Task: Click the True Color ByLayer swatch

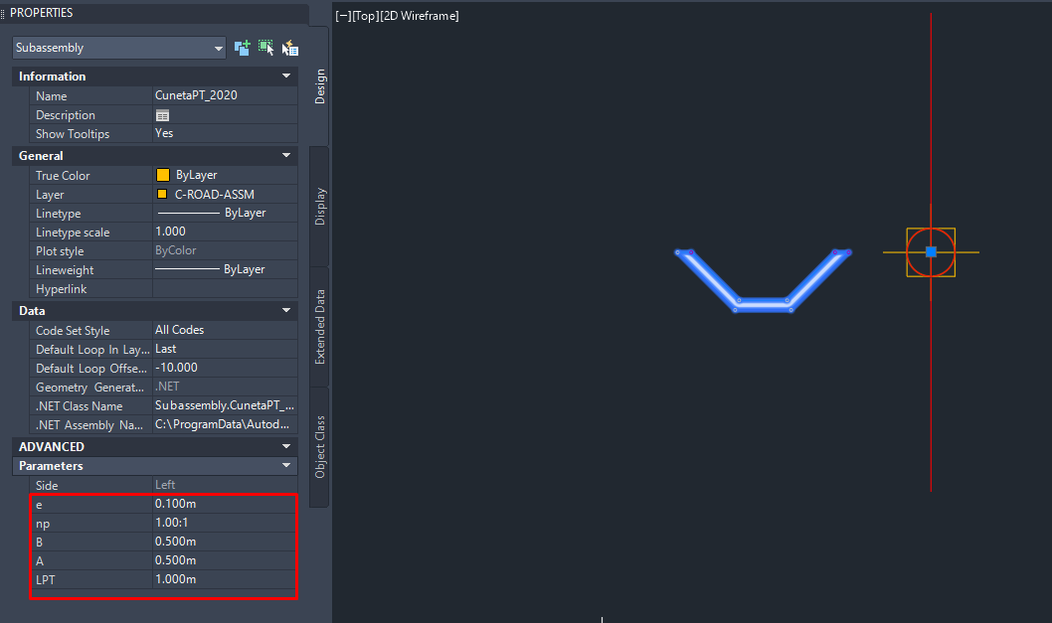Action: coord(162,175)
